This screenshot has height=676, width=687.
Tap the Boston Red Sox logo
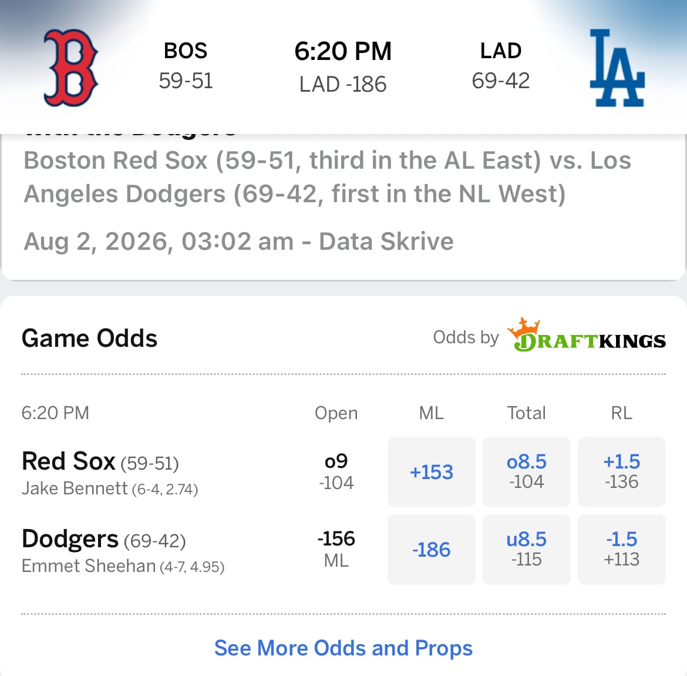click(x=70, y=68)
